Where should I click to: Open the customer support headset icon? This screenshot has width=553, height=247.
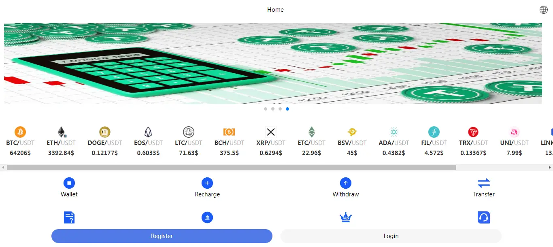(484, 217)
